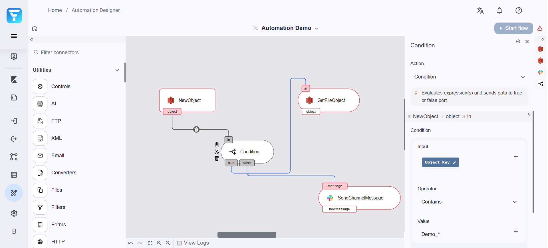Select the Converters connector
The height and width of the screenshot is (248, 548).
tap(64, 173)
